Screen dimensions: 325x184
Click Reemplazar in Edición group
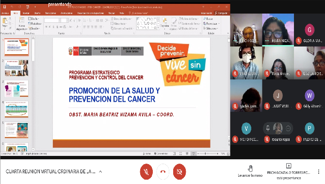coord(211,24)
